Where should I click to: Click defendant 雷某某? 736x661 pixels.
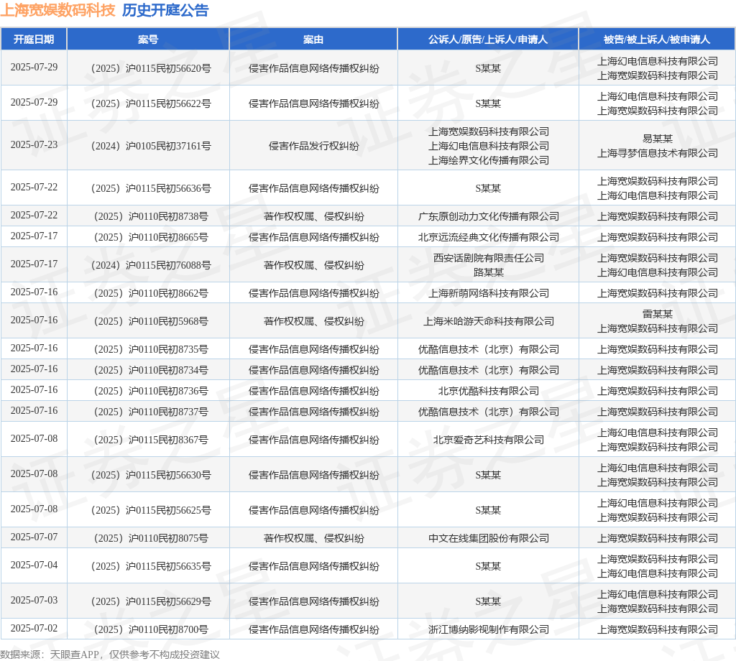click(x=657, y=314)
